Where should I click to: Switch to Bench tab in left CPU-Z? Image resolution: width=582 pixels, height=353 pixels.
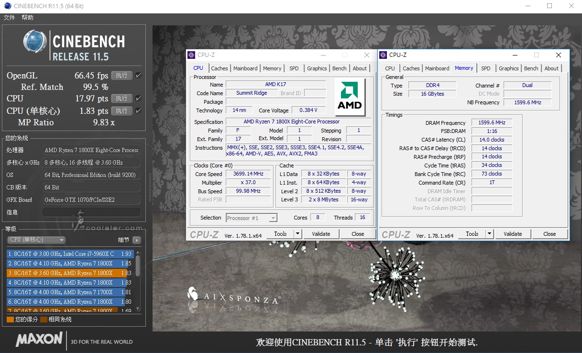pos(340,68)
